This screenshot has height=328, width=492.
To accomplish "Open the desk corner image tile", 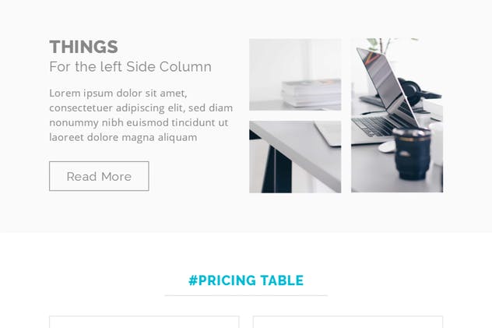I will click(295, 157).
